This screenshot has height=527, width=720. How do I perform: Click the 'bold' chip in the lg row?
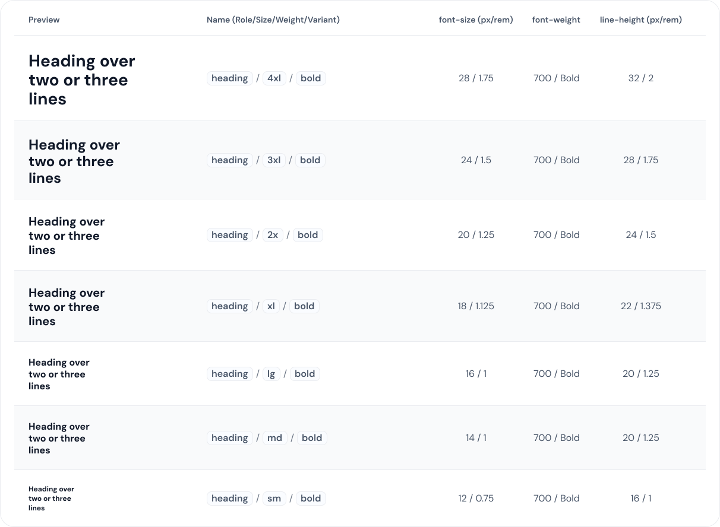point(305,373)
